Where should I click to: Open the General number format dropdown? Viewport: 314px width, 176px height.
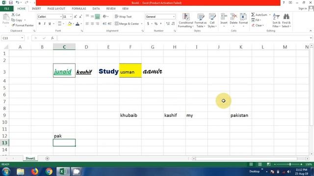point(174,17)
